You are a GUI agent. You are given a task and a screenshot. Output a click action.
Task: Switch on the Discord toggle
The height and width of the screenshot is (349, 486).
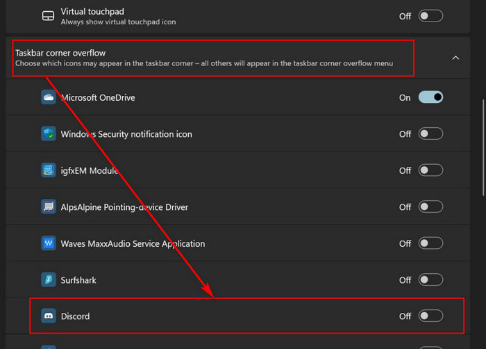430,316
